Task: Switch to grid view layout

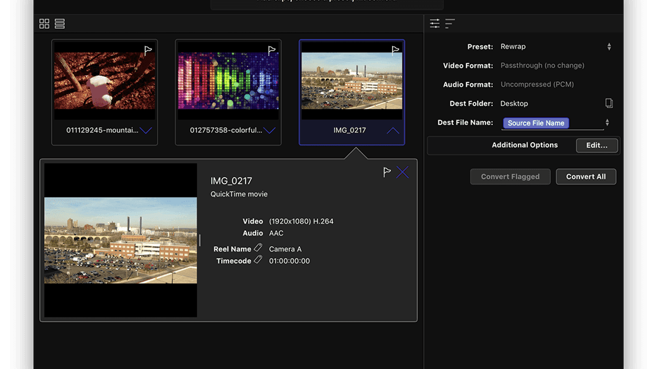Action: click(x=44, y=24)
